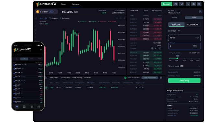Screen dimensions: 215x123
Task: Switch order type to Limit
Action: [194, 18]
